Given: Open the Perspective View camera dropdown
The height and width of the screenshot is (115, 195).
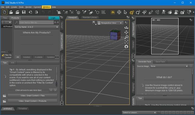Looking at the screenshot, I should point(110,23).
